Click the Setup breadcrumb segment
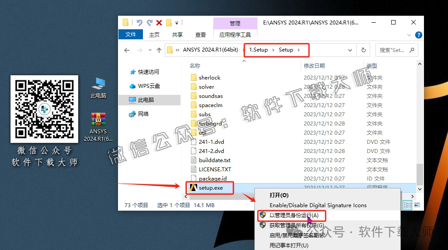The height and width of the screenshot is (250, 448). coord(286,50)
